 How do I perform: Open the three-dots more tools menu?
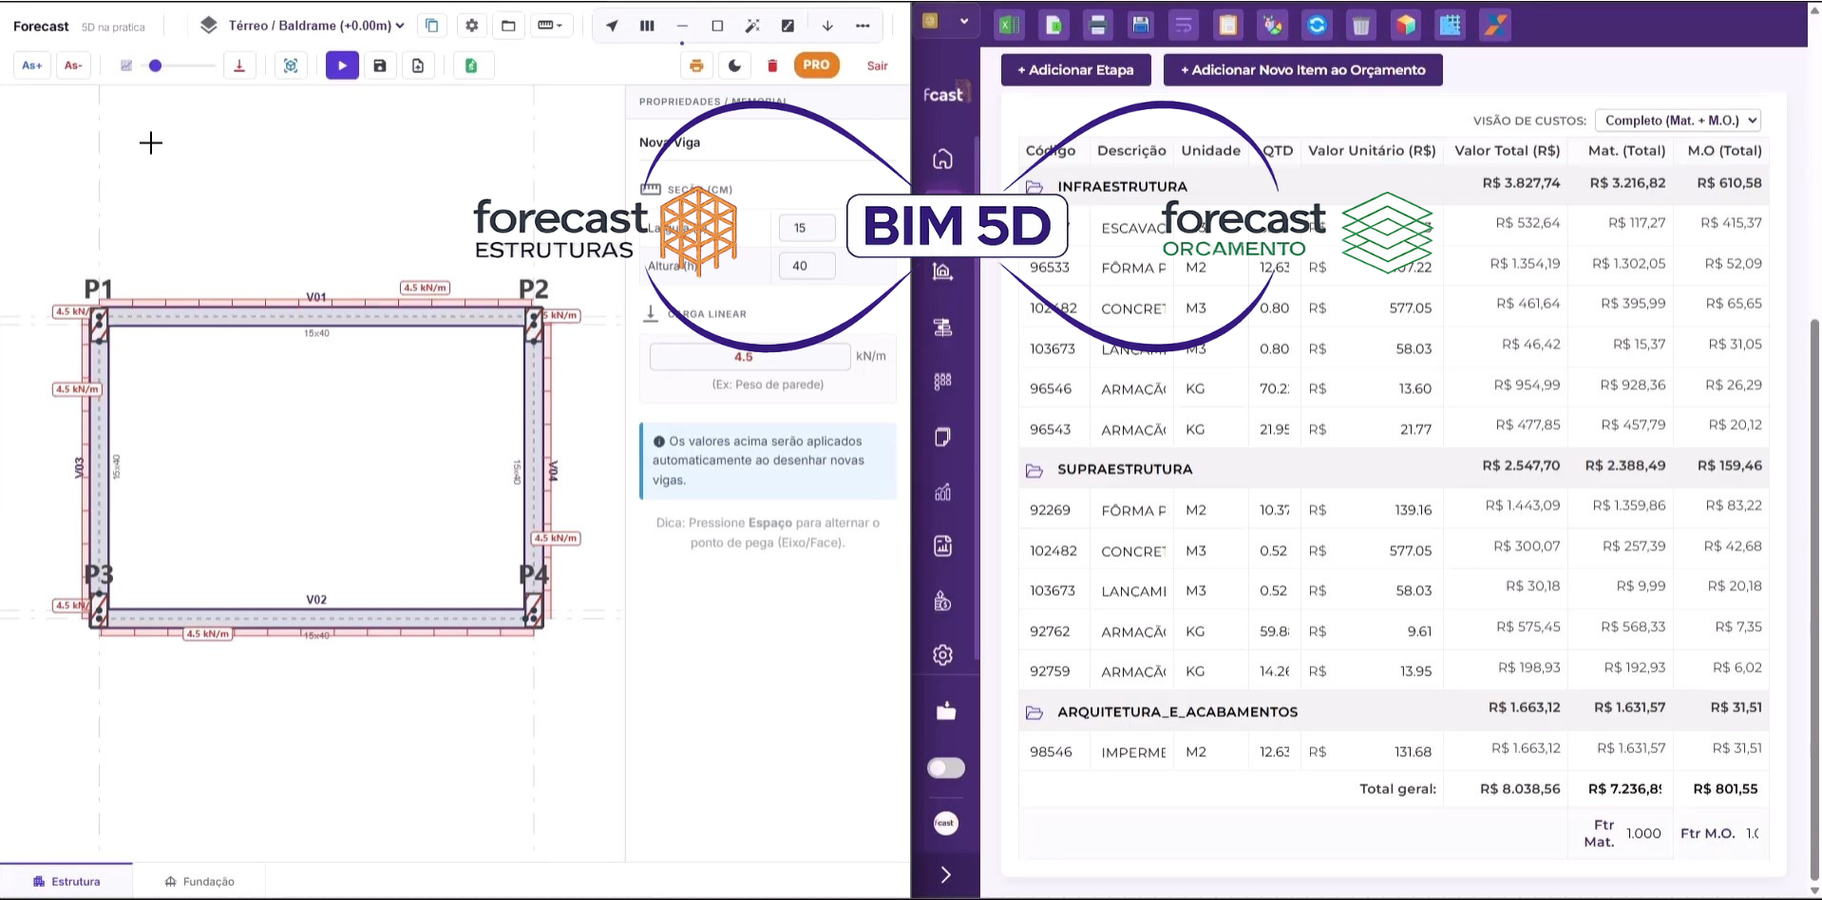(x=863, y=26)
